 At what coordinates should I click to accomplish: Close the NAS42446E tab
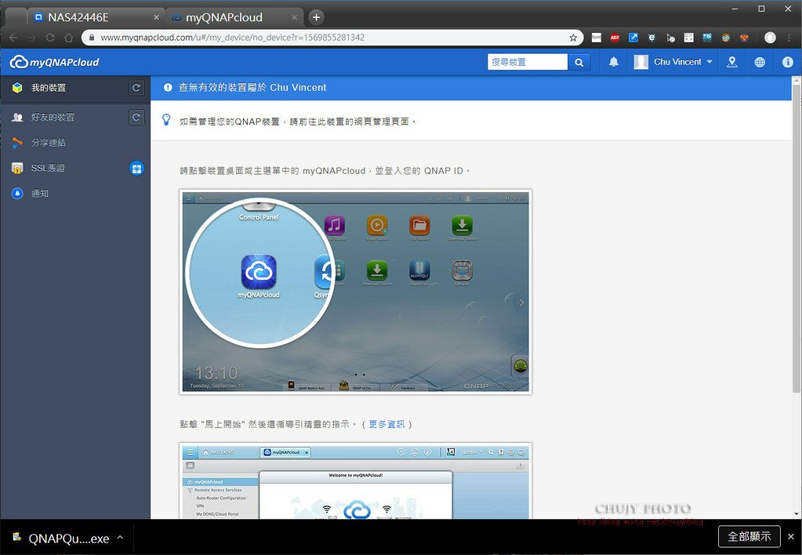tap(156, 17)
